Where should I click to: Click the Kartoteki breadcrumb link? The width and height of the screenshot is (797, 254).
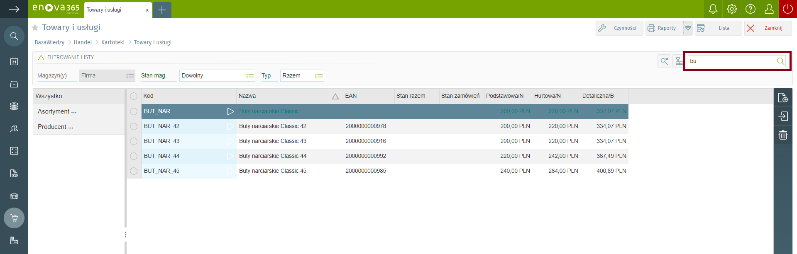[113, 42]
